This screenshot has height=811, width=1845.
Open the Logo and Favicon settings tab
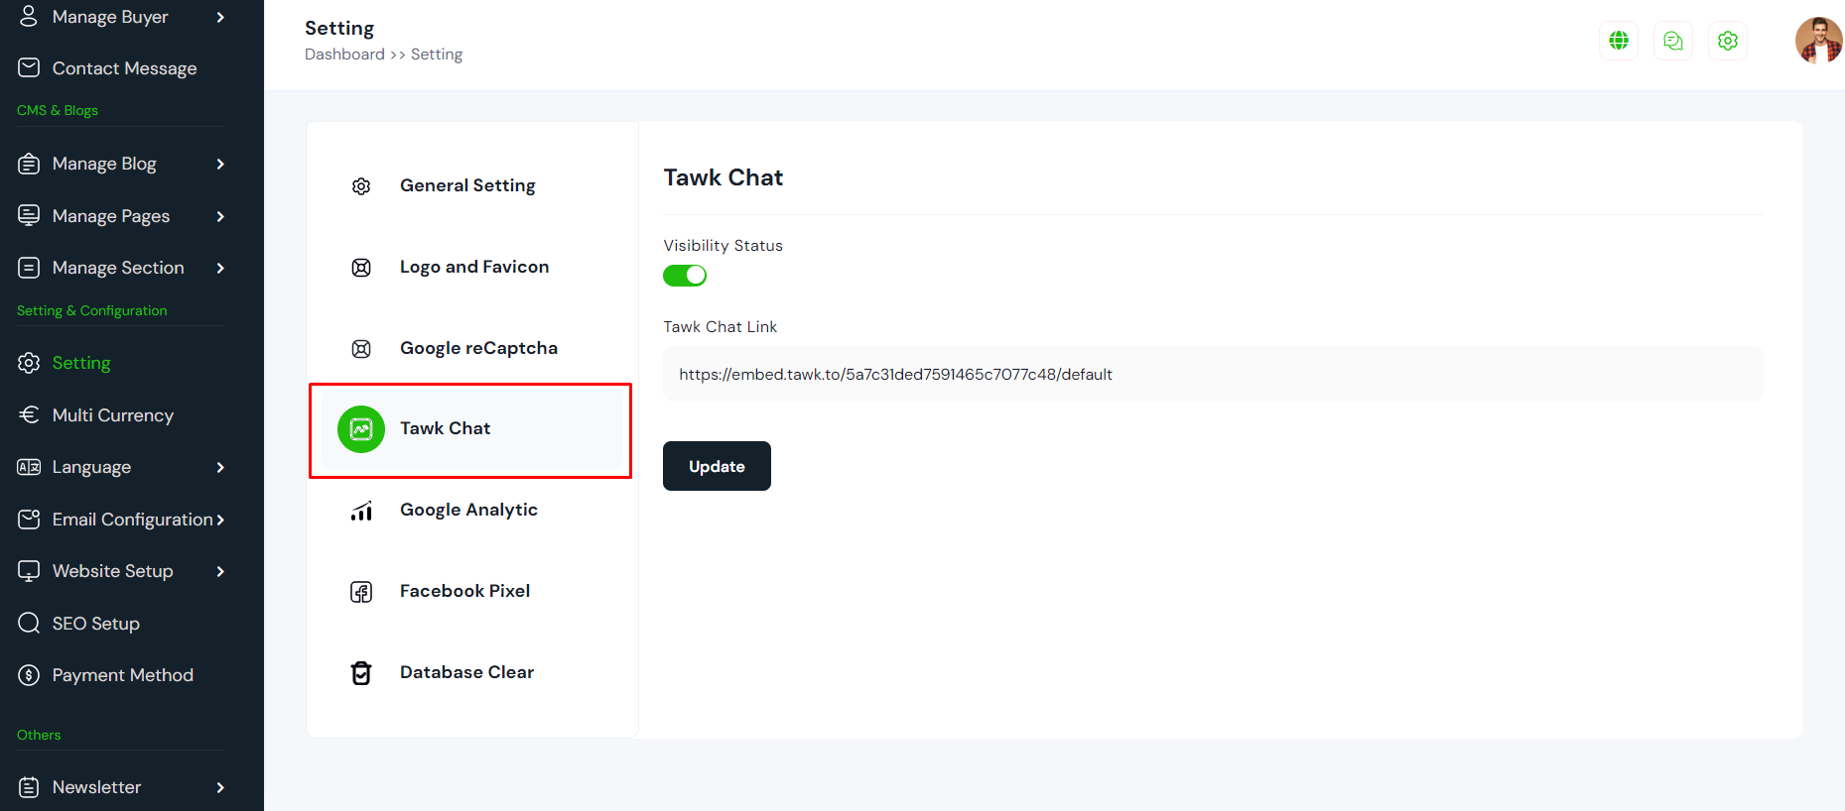tap(473, 267)
